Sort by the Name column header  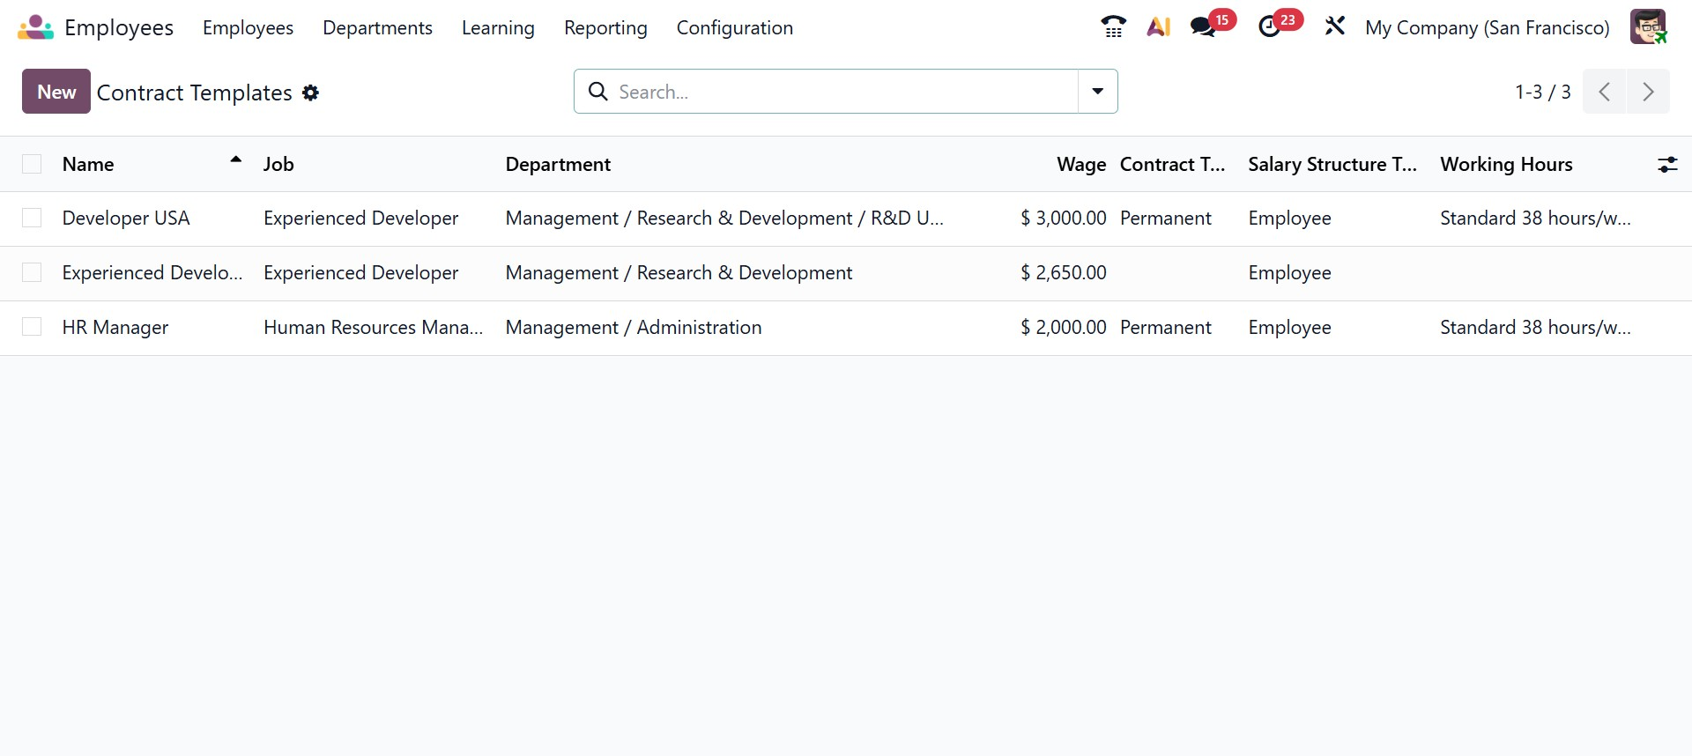tap(88, 165)
